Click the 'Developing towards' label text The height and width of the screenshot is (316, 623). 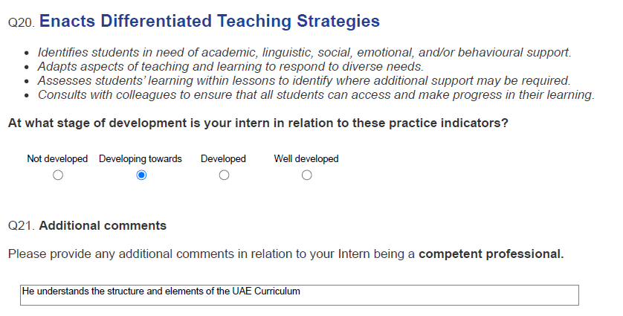point(141,158)
